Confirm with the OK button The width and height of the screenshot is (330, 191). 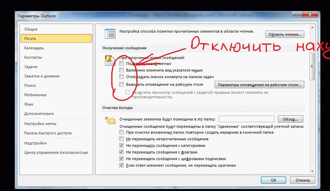click(273, 180)
